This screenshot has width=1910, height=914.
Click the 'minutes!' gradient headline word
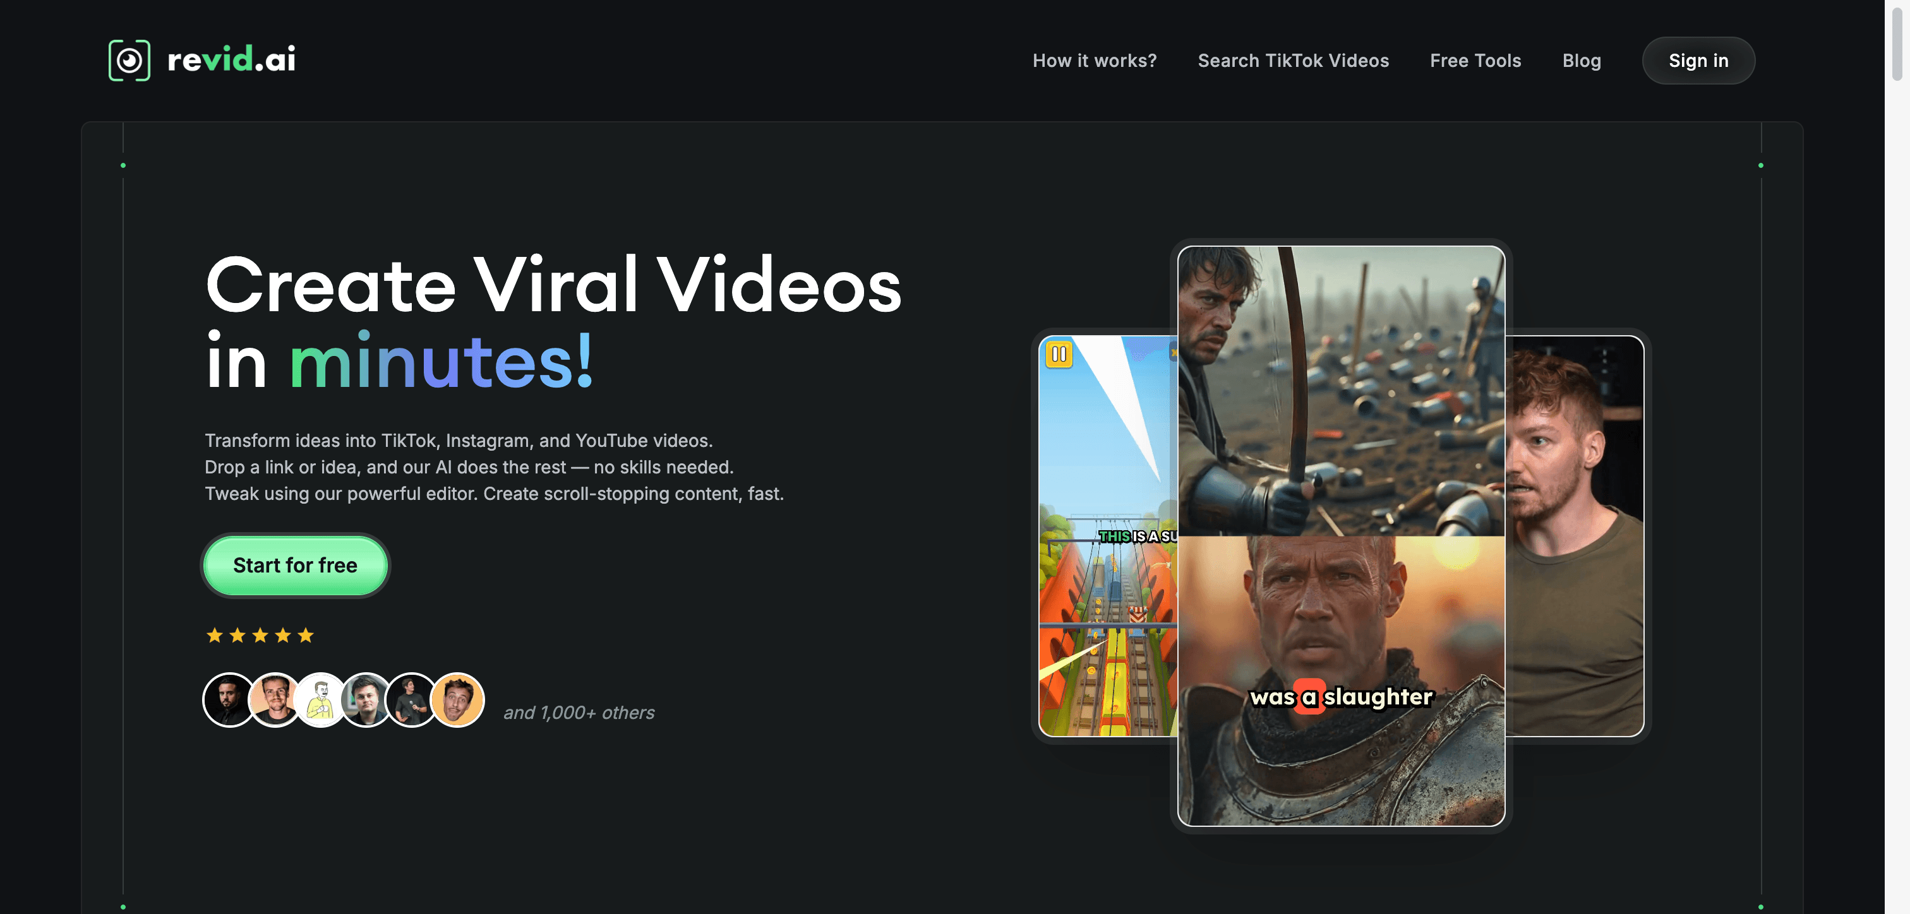point(442,361)
